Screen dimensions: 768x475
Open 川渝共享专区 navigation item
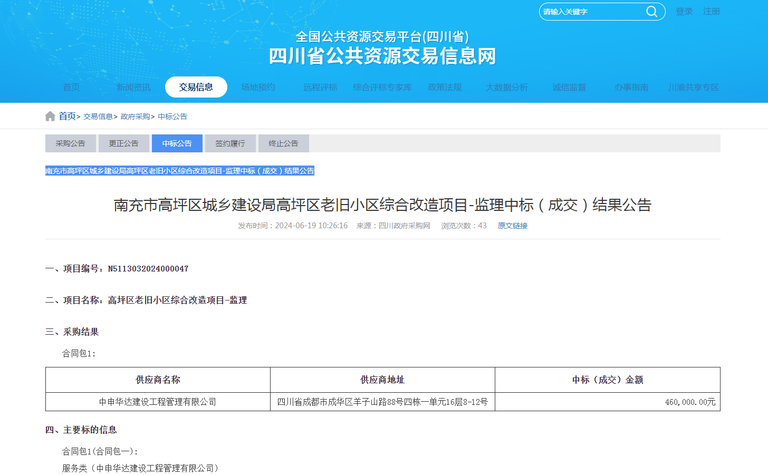pos(693,87)
